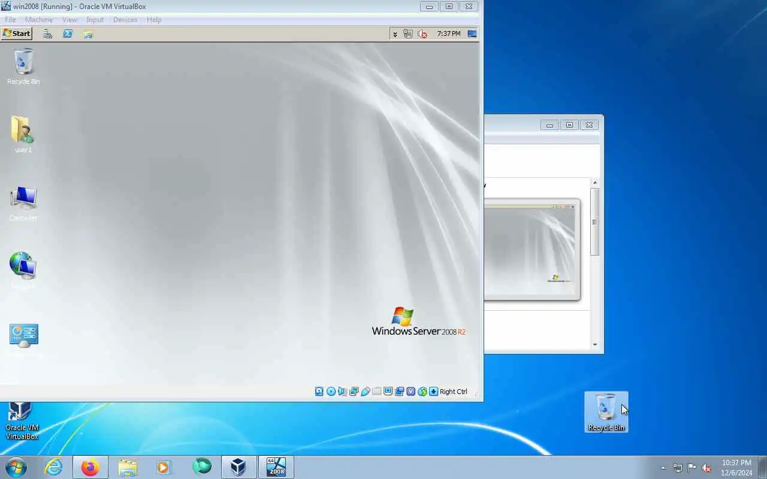
Task: Click scroll-up arrow in background window
Action: pos(594,182)
